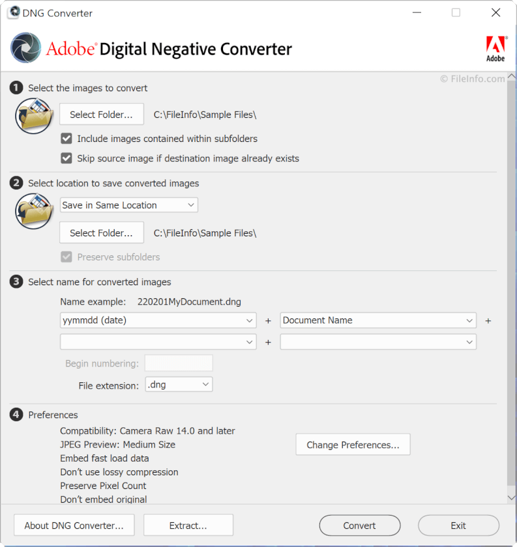Toggle Skip source image if destination exists
517x547 pixels.
pos(66,158)
